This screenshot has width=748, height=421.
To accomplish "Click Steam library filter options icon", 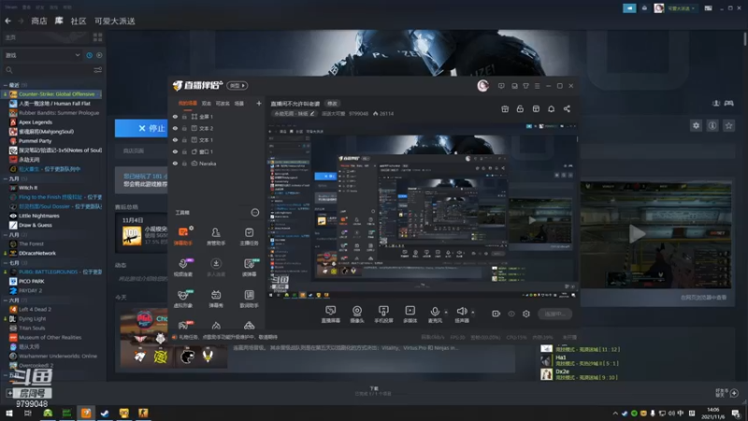I will tap(98, 70).
